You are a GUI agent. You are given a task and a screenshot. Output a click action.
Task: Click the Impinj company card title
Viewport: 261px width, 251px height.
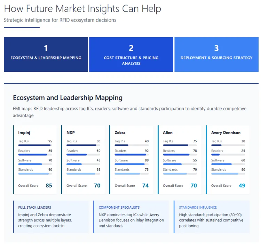(x=24, y=133)
